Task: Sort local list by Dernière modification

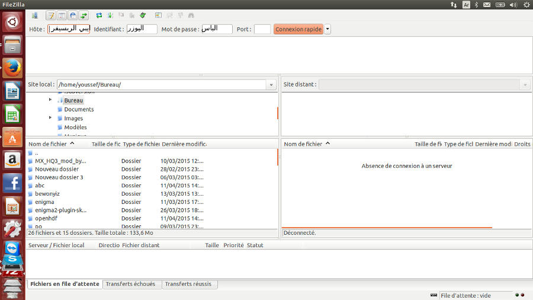Action: click(x=184, y=144)
